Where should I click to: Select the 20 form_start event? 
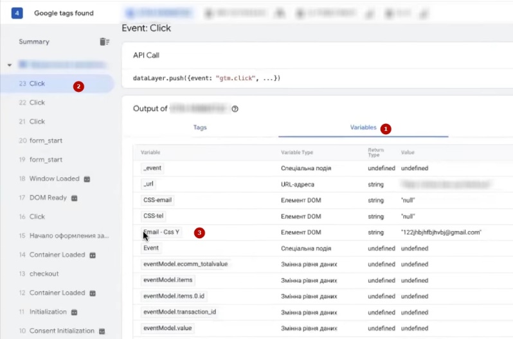click(x=45, y=141)
